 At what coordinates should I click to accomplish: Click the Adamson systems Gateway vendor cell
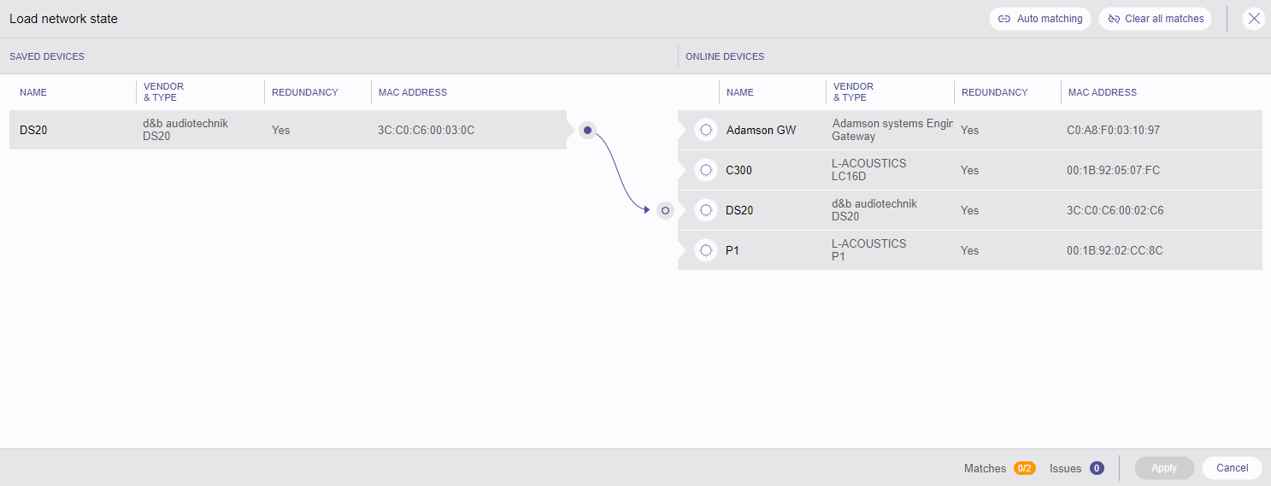pyautogui.click(x=892, y=130)
